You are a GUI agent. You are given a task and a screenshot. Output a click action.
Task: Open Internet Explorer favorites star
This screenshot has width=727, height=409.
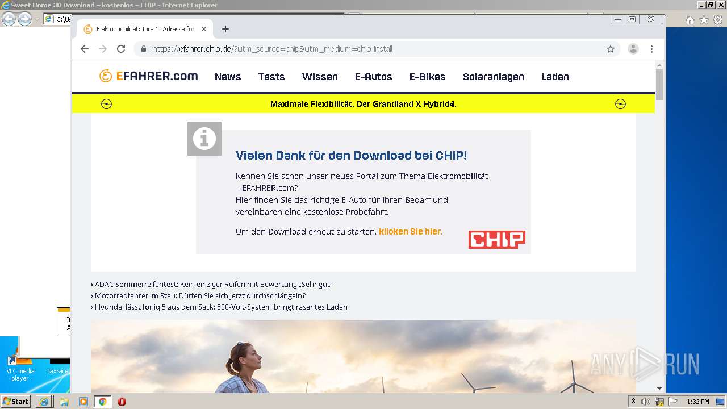tap(704, 20)
